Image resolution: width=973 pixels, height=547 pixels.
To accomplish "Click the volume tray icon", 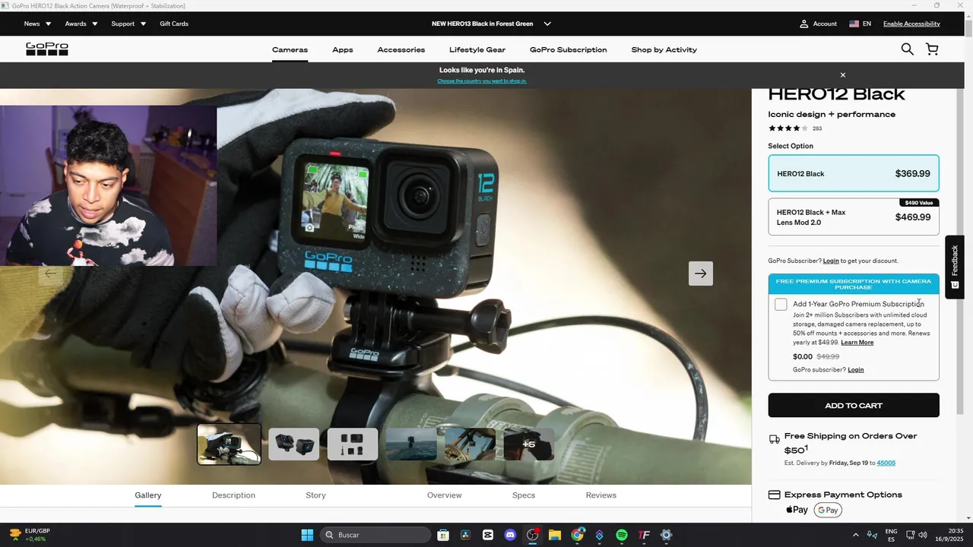I will 923,535.
